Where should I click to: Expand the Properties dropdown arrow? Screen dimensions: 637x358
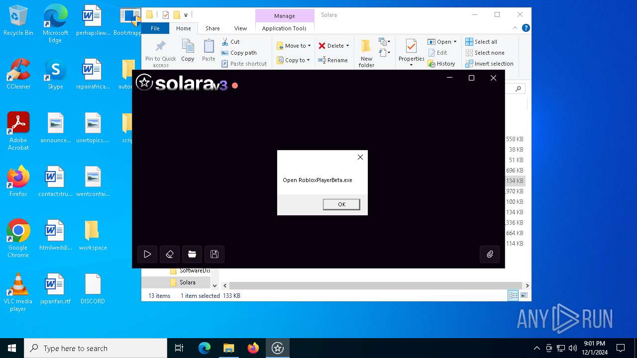tap(411, 65)
